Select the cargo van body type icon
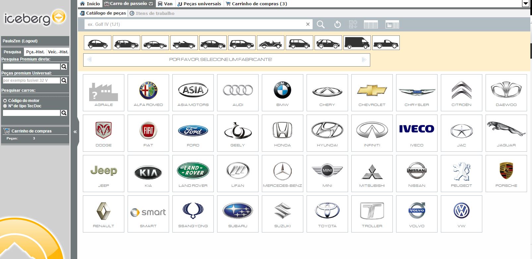Image resolution: width=532 pixels, height=259 pixels. 357,43
